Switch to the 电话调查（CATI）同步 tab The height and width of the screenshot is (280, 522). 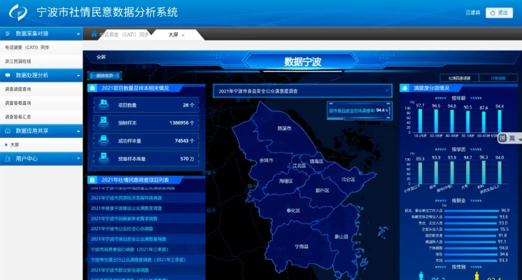[124, 34]
